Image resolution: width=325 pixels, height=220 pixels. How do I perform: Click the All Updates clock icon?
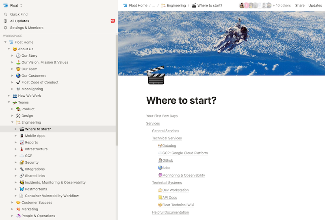tap(6, 21)
